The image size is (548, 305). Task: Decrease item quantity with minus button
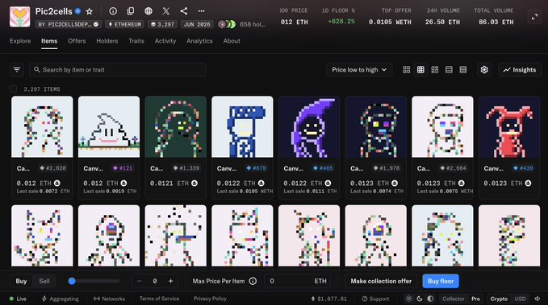(x=140, y=281)
